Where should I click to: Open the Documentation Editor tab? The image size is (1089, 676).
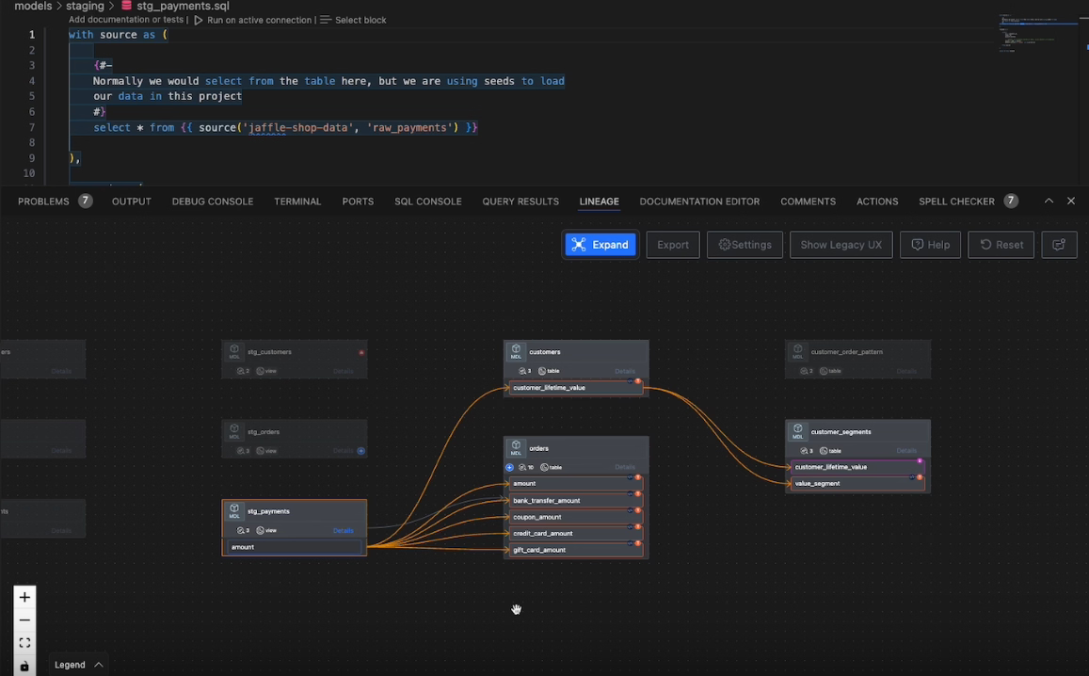(x=699, y=201)
